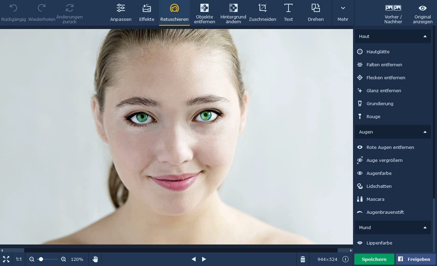The image size is (437, 266).
Task: Click the zoom in magnifier icon
Action: [64, 259]
